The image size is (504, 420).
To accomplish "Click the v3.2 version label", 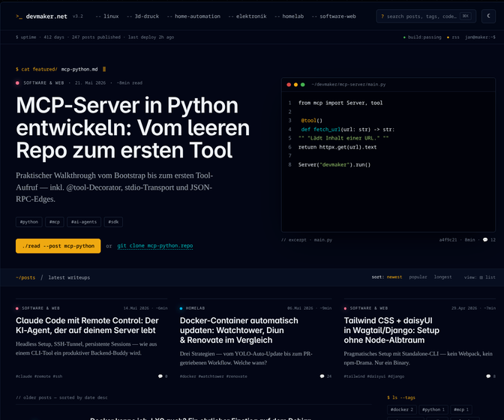I will [x=77, y=16].
